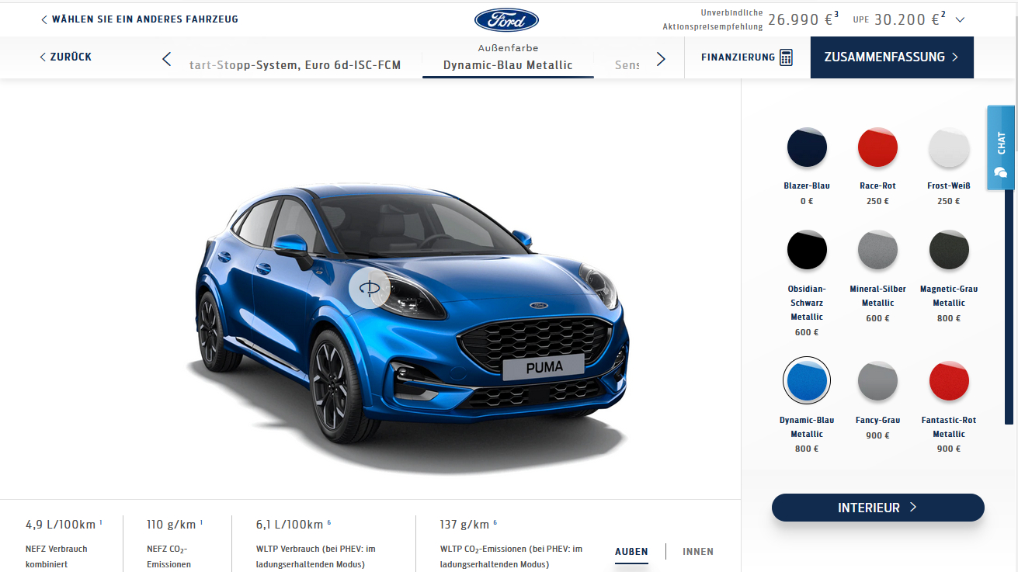Click the 360-degree rotate icon on car
This screenshot has width=1018, height=572.
pos(369,289)
